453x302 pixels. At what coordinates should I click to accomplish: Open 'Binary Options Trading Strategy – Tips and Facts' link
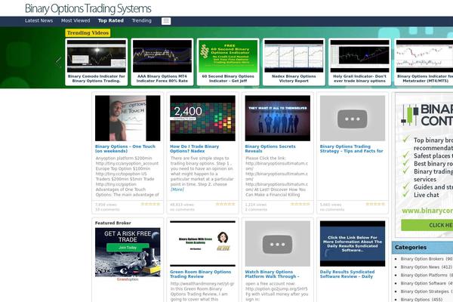pyautogui.click(x=351, y=149)
